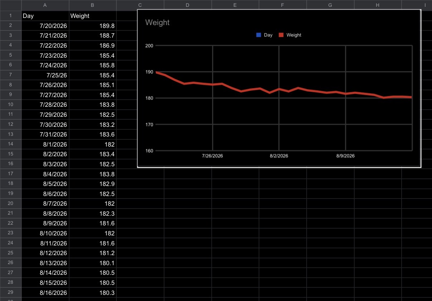Click the weight value 188.7
Image resolution: width=432 pixels, height=301 pixels.
click(93, 35)
